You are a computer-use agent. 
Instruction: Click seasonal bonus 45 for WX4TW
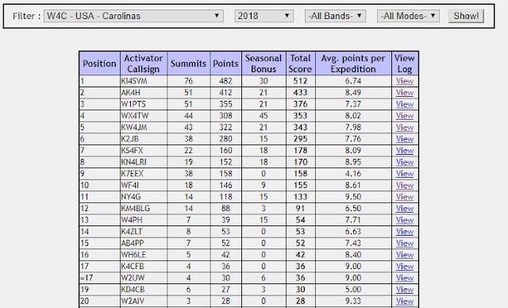coord(264,116)
